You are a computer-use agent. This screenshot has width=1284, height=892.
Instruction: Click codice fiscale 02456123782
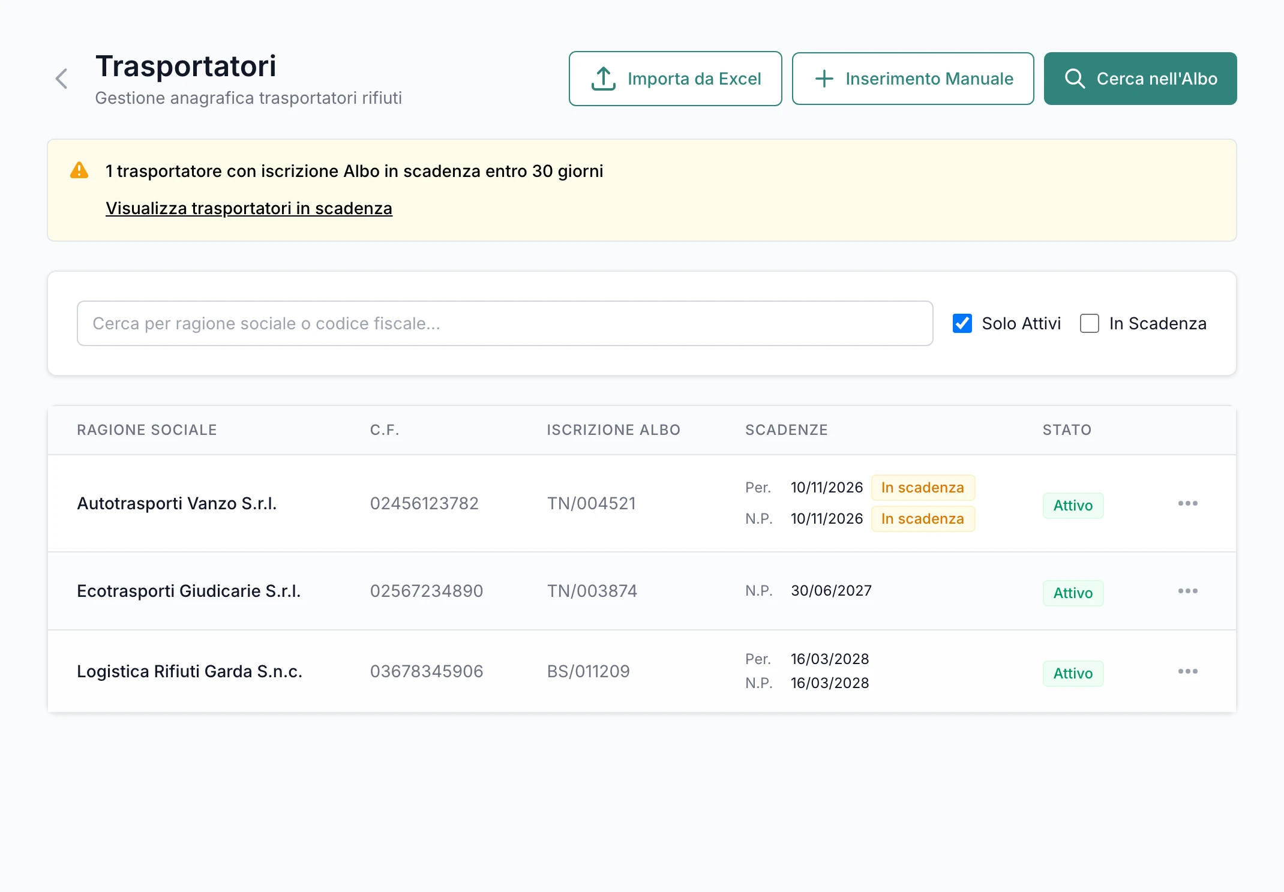[x=424, y=503]
